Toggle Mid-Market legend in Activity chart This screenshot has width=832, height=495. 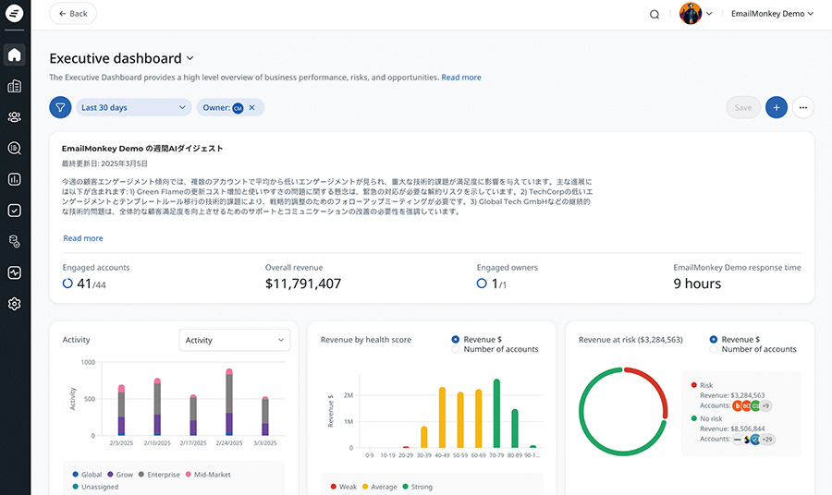[x=208, y=475]
